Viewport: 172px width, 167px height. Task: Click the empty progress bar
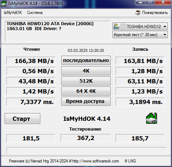click(87, 150)
